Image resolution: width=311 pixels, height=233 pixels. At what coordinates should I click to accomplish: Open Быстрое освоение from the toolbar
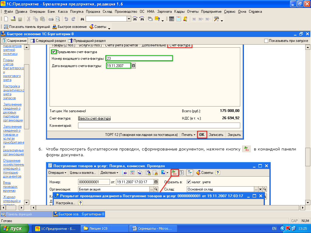tap(70, 27)
